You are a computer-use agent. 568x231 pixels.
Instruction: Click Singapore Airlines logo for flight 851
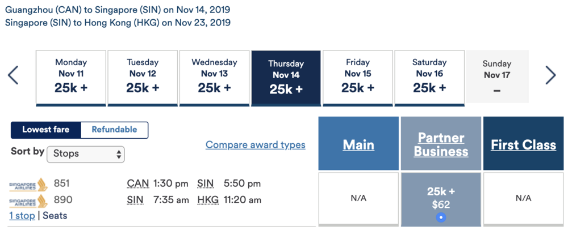coord(28,185)
